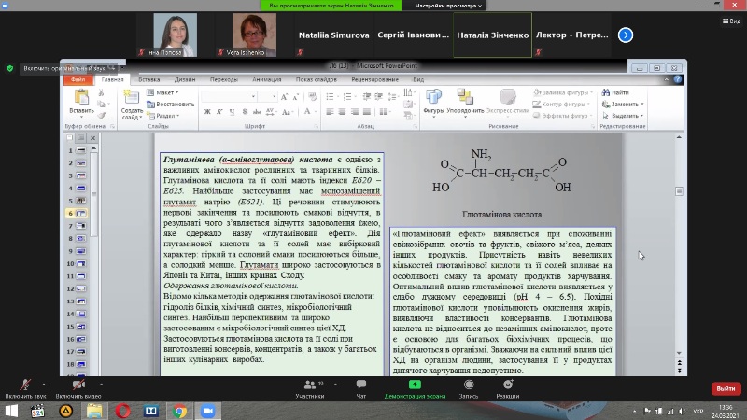The height and width of the screenshot is (420, 747).
Task: Open the Анимация ribbon tab
Action: (266, 79)
